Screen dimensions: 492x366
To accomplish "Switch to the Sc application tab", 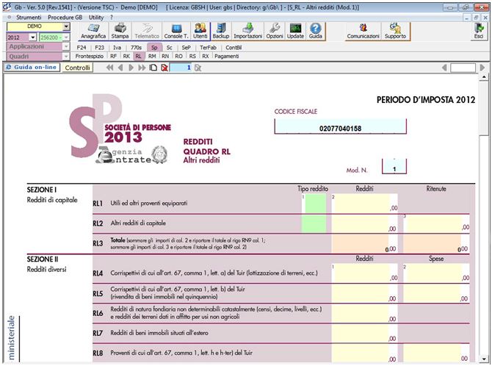I will [170, 48].
